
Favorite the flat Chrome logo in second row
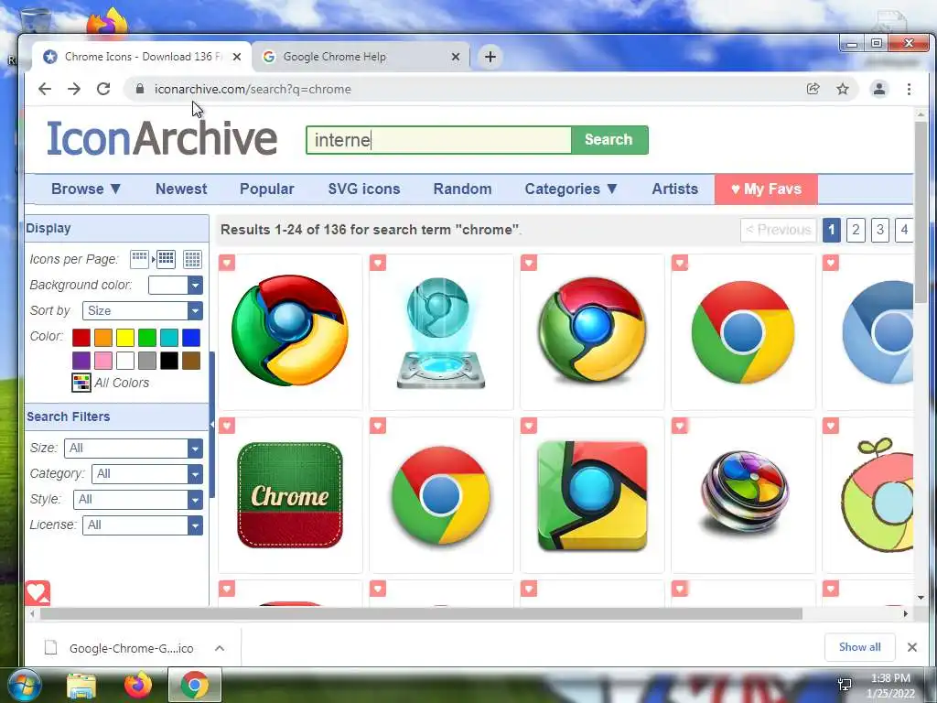(x=378, y=426)
